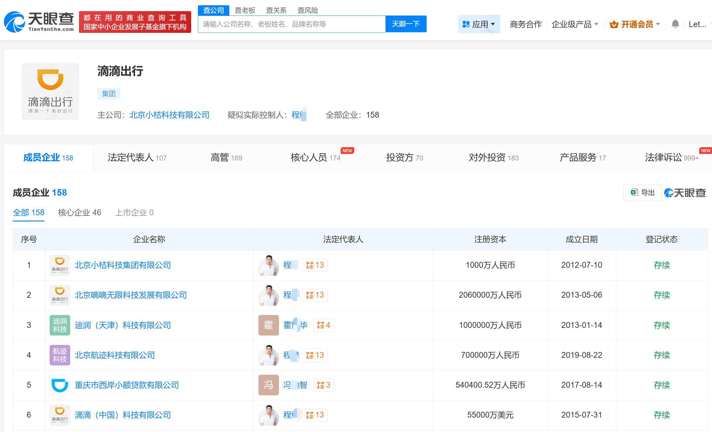
Task: Select the 查风险 search tab
Action: (x=308, y=10)
